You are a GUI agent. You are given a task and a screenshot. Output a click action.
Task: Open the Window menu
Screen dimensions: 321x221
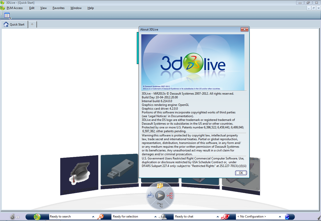[x=76, y=8]
